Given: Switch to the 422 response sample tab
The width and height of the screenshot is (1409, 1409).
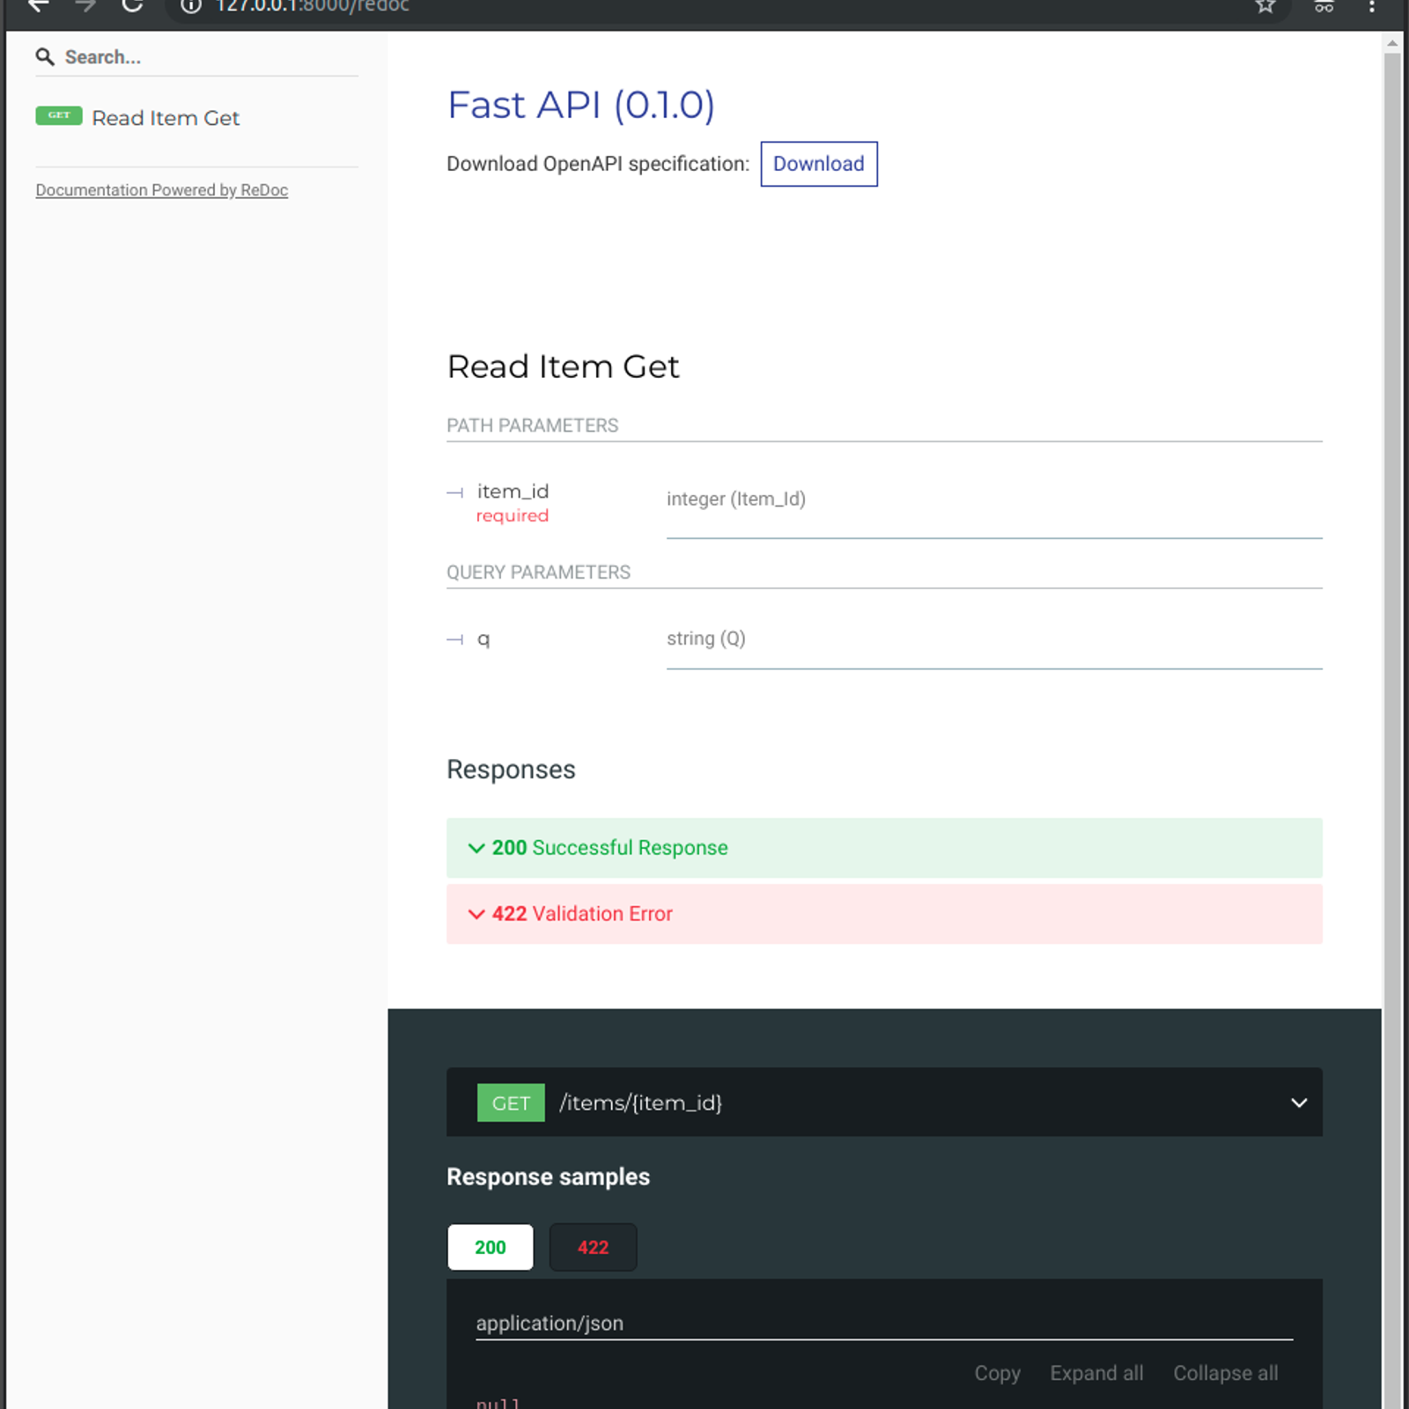Looking at the screenshot, I should coord(593,1247).
